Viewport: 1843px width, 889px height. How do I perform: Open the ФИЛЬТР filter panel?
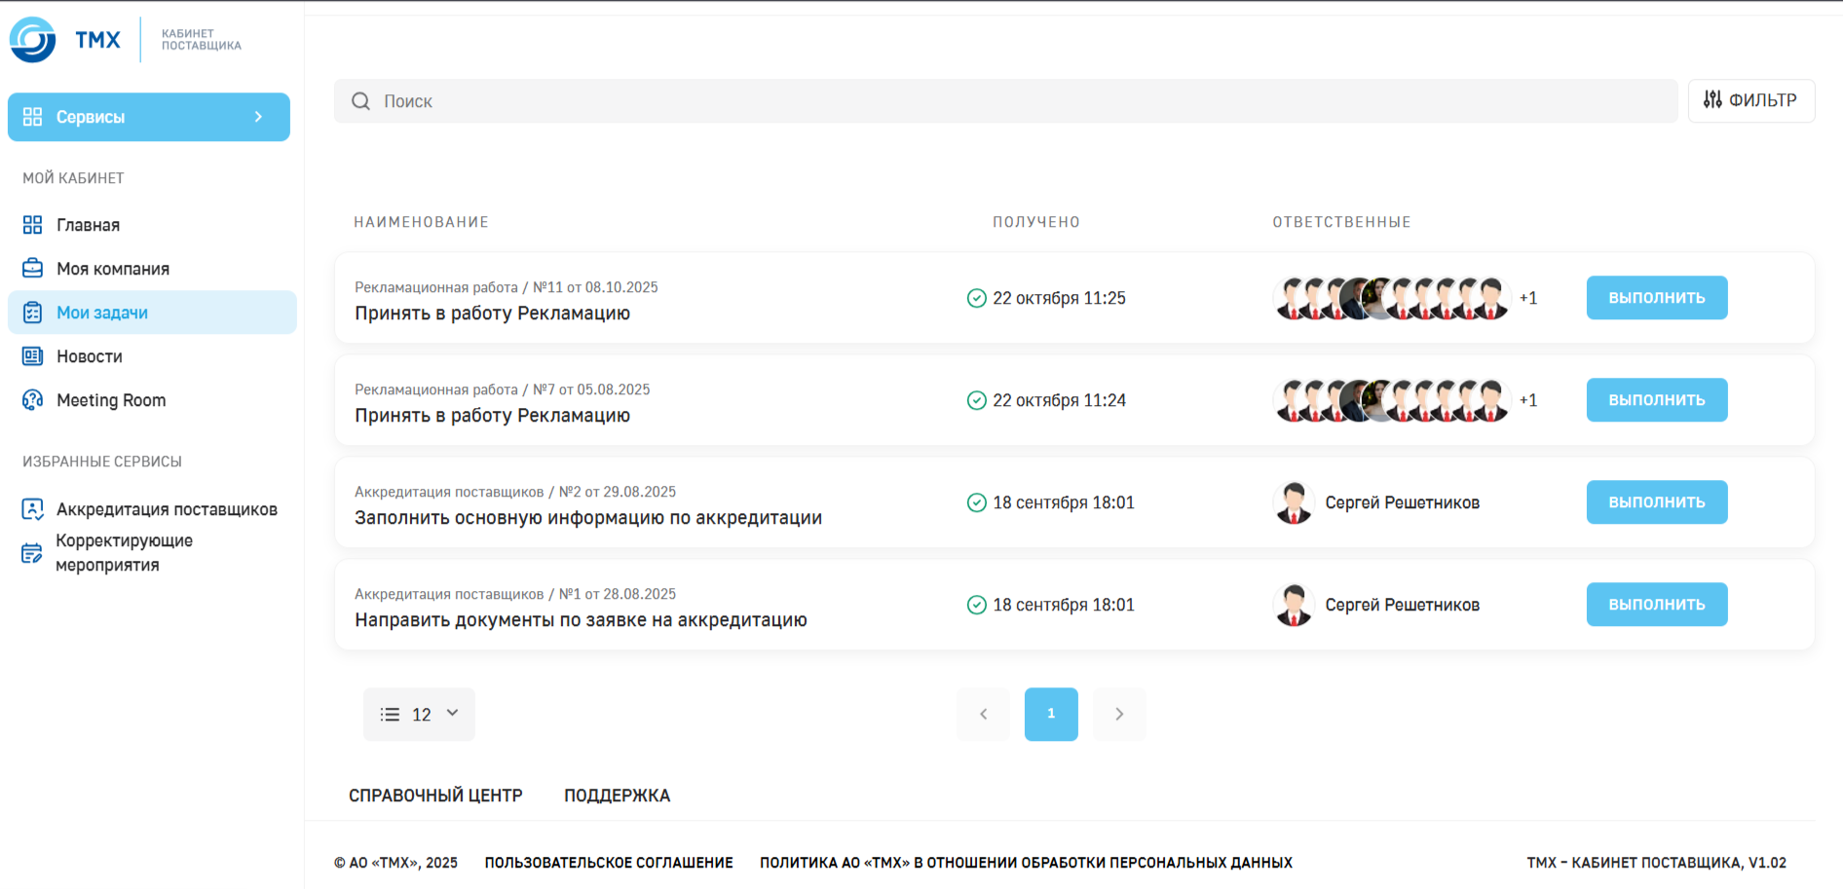click(x=1750, y=100)
